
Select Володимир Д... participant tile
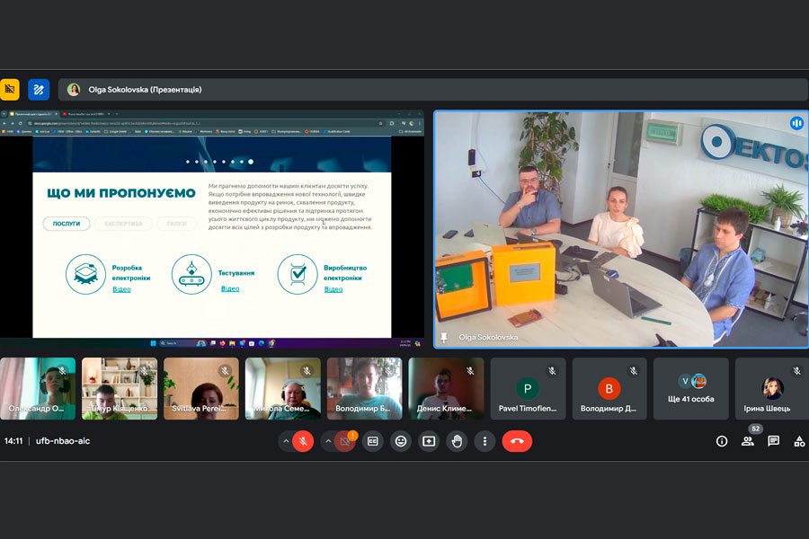609,388
